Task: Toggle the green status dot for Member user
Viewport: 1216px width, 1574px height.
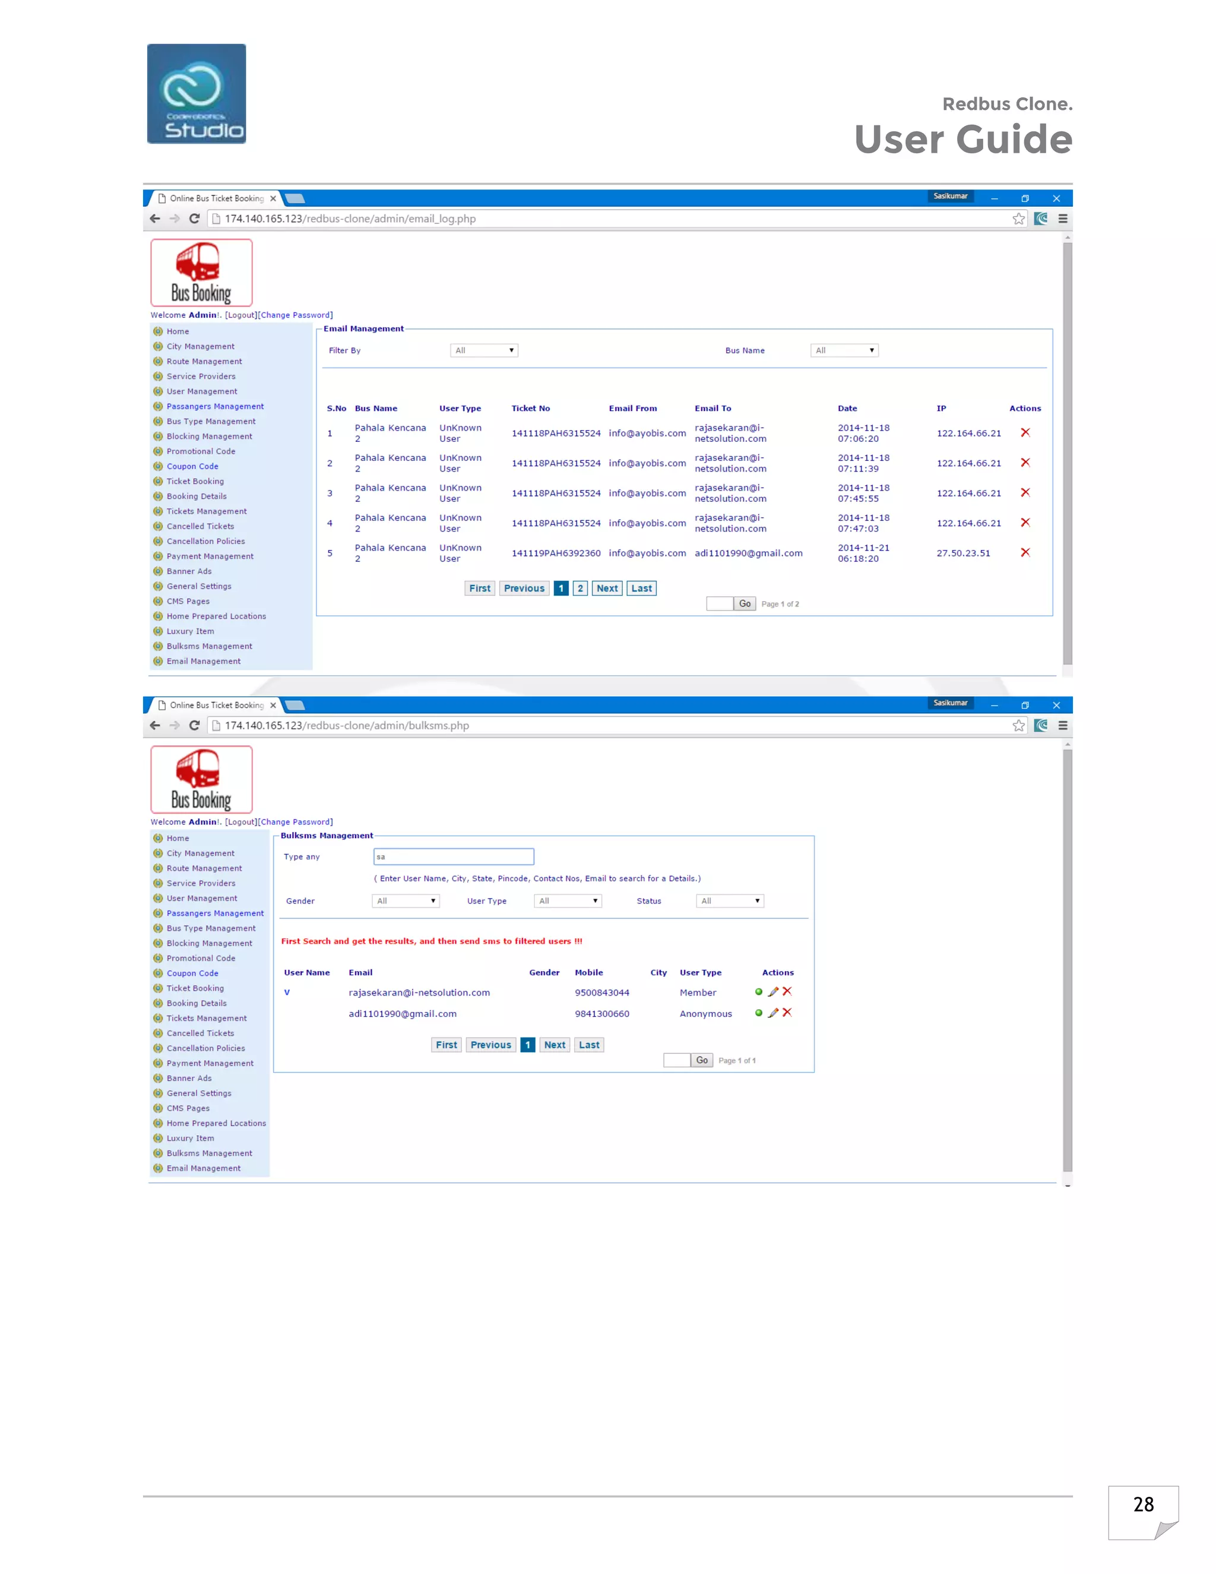Action: (x=759, y=992)
